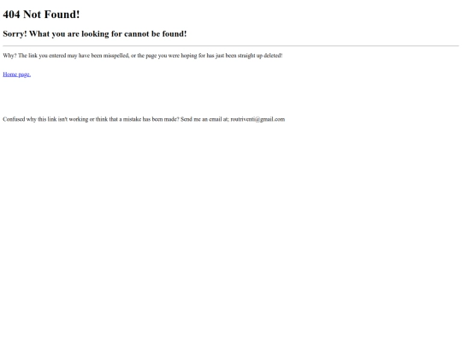Click the routriventi@gmail.com email address

[x=258, y=119]
